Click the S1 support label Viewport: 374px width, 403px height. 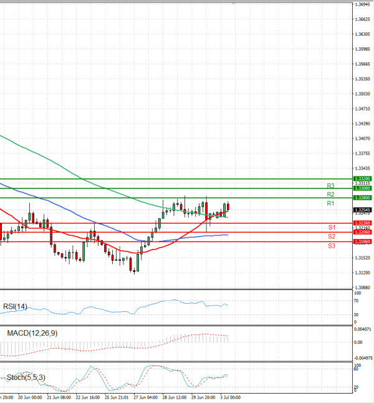(x=332, y=227)
